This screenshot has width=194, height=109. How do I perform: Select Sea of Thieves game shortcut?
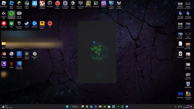(73, 5)
